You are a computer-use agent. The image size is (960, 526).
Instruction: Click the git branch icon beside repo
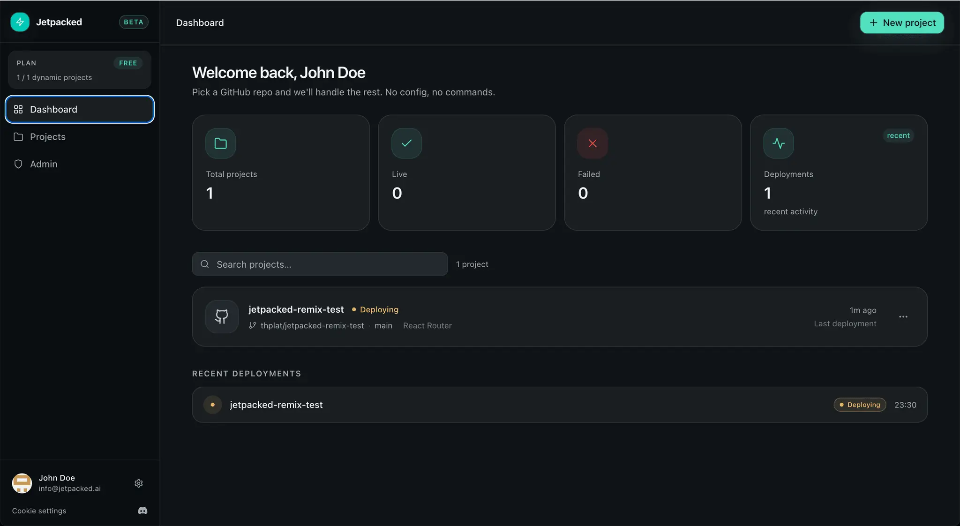253,325
